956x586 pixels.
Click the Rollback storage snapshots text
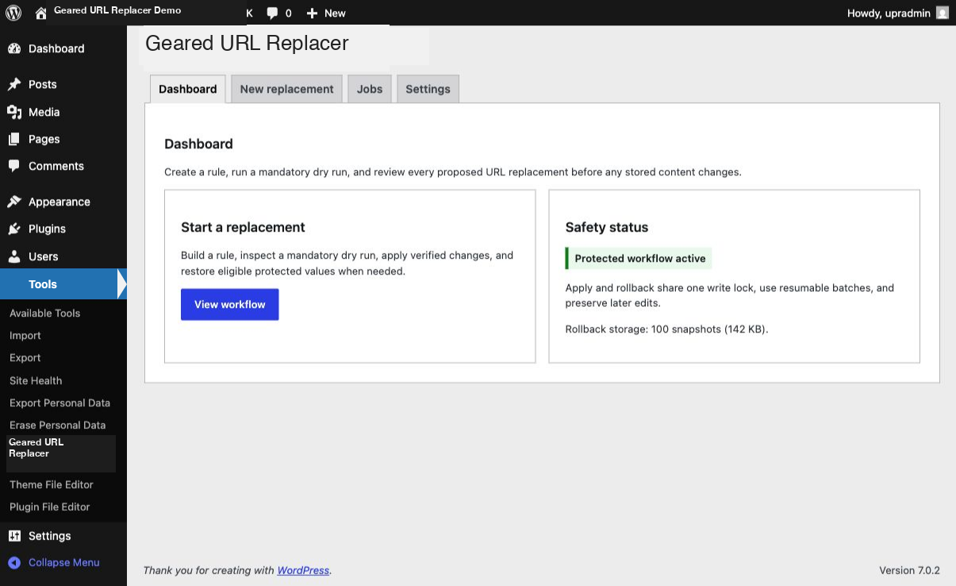pos(666,329)
